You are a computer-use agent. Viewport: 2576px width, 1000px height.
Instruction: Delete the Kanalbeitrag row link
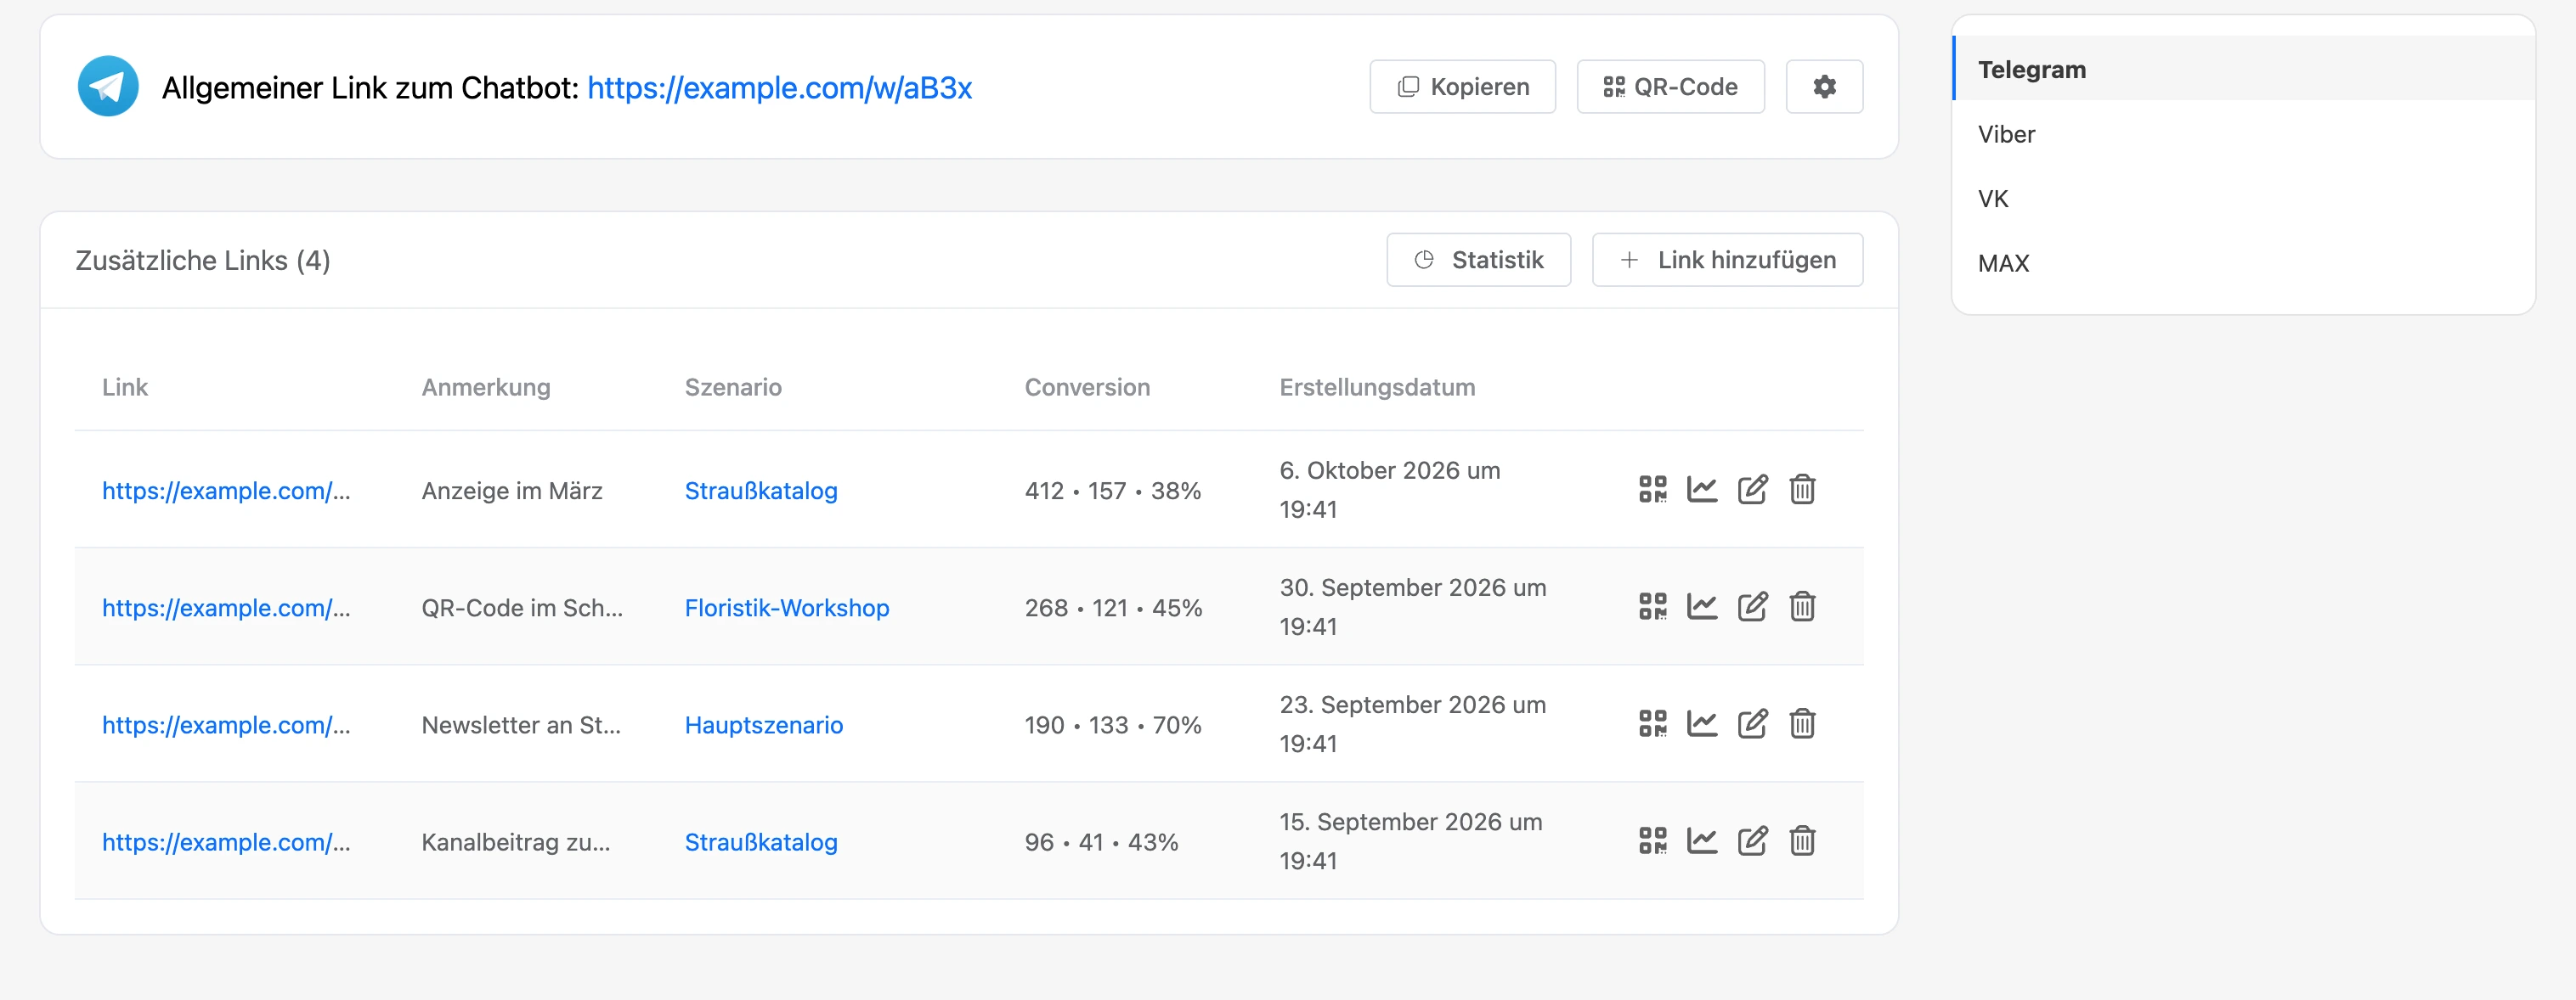(x=1802, y=840)
